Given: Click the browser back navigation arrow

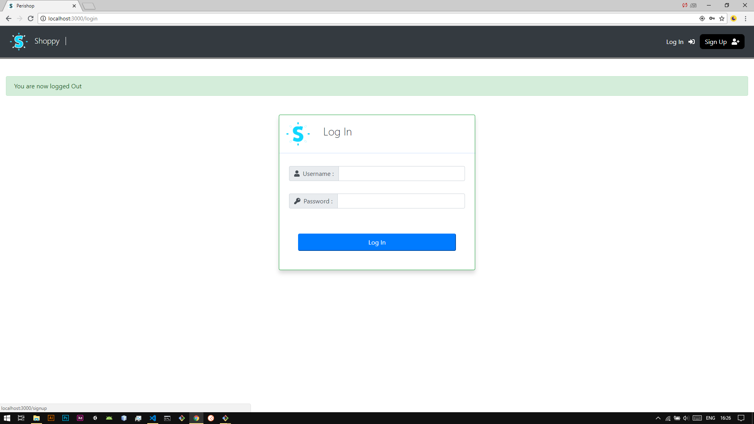Looking at the screenshot, I should click(x=8, y=18).
